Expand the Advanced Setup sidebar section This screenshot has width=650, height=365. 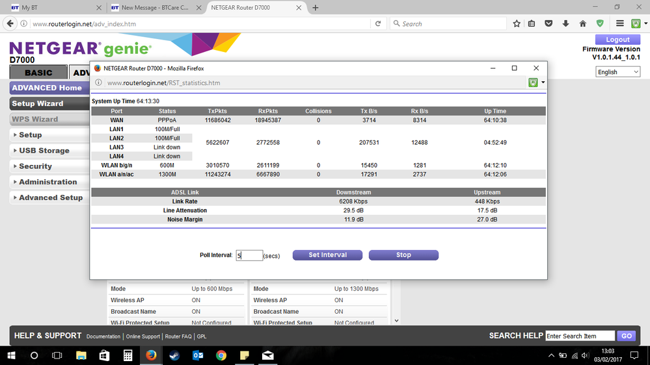click(x=49, y=198)
